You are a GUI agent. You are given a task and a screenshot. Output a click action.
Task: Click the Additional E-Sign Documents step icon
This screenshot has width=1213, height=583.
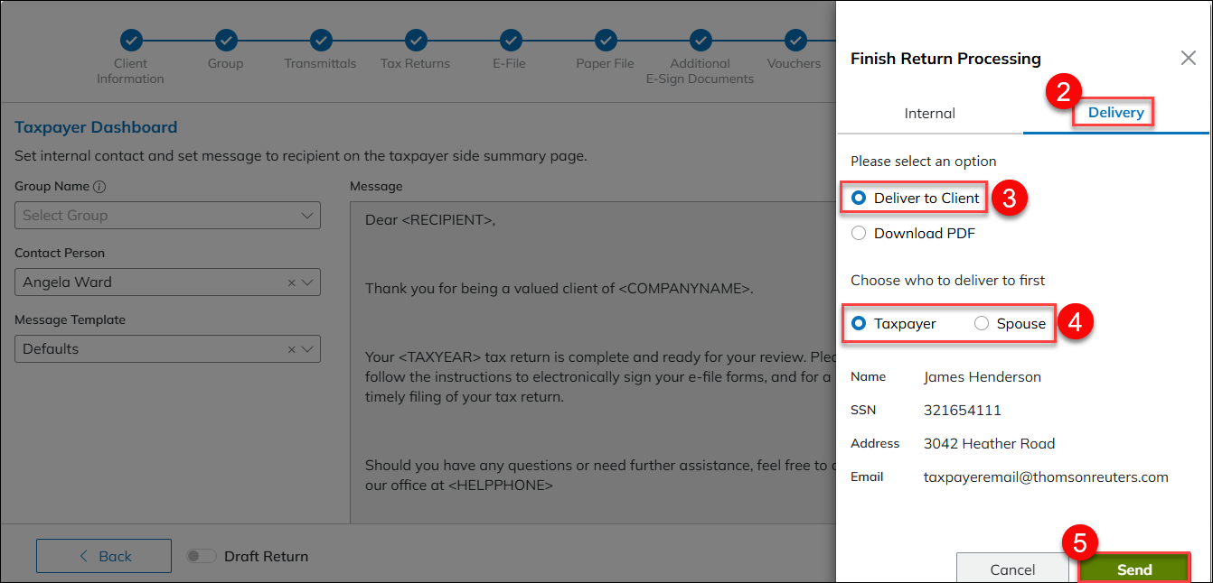pos(701,40)
